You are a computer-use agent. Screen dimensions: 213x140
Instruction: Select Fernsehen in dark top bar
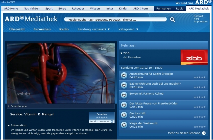[x=163, y=9]
